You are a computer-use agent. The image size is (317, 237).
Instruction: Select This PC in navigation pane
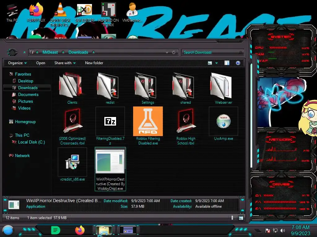22,135
